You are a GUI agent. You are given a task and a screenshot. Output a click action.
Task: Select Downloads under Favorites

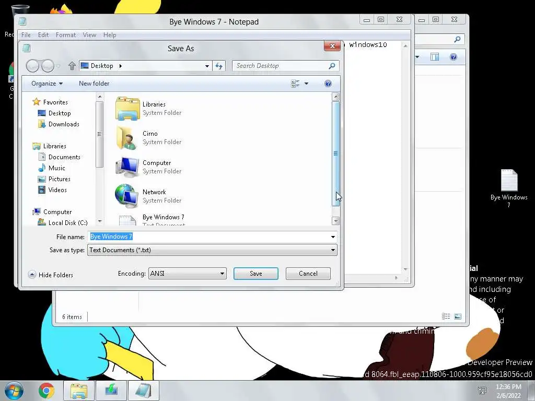click(x=63, y=124)
